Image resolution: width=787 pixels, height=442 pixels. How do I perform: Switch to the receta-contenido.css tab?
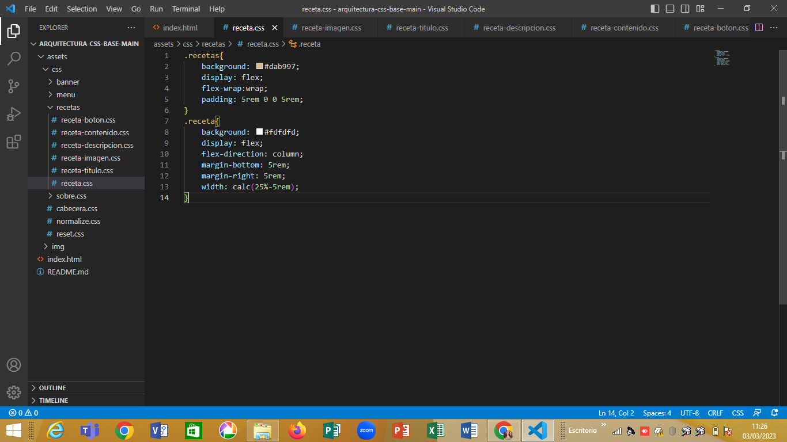pyautogui.click(x=623, y=28)
